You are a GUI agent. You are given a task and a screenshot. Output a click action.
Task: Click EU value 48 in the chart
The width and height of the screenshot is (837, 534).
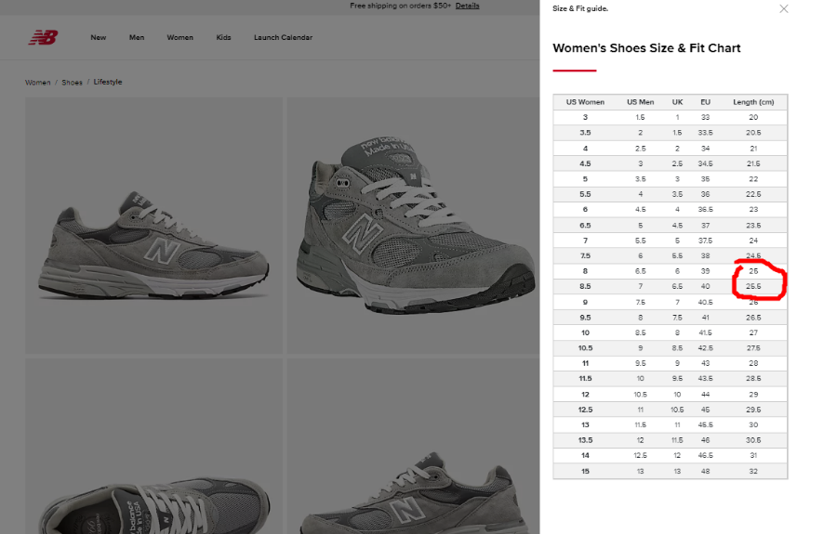(x=705, y=471)
